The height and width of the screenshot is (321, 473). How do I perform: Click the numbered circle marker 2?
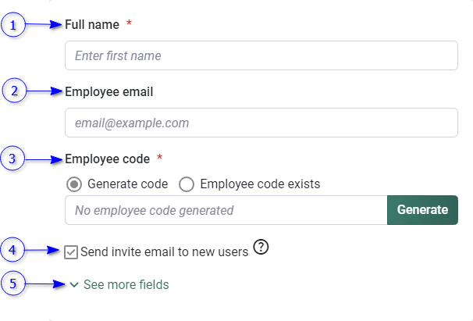pos(12,91)
